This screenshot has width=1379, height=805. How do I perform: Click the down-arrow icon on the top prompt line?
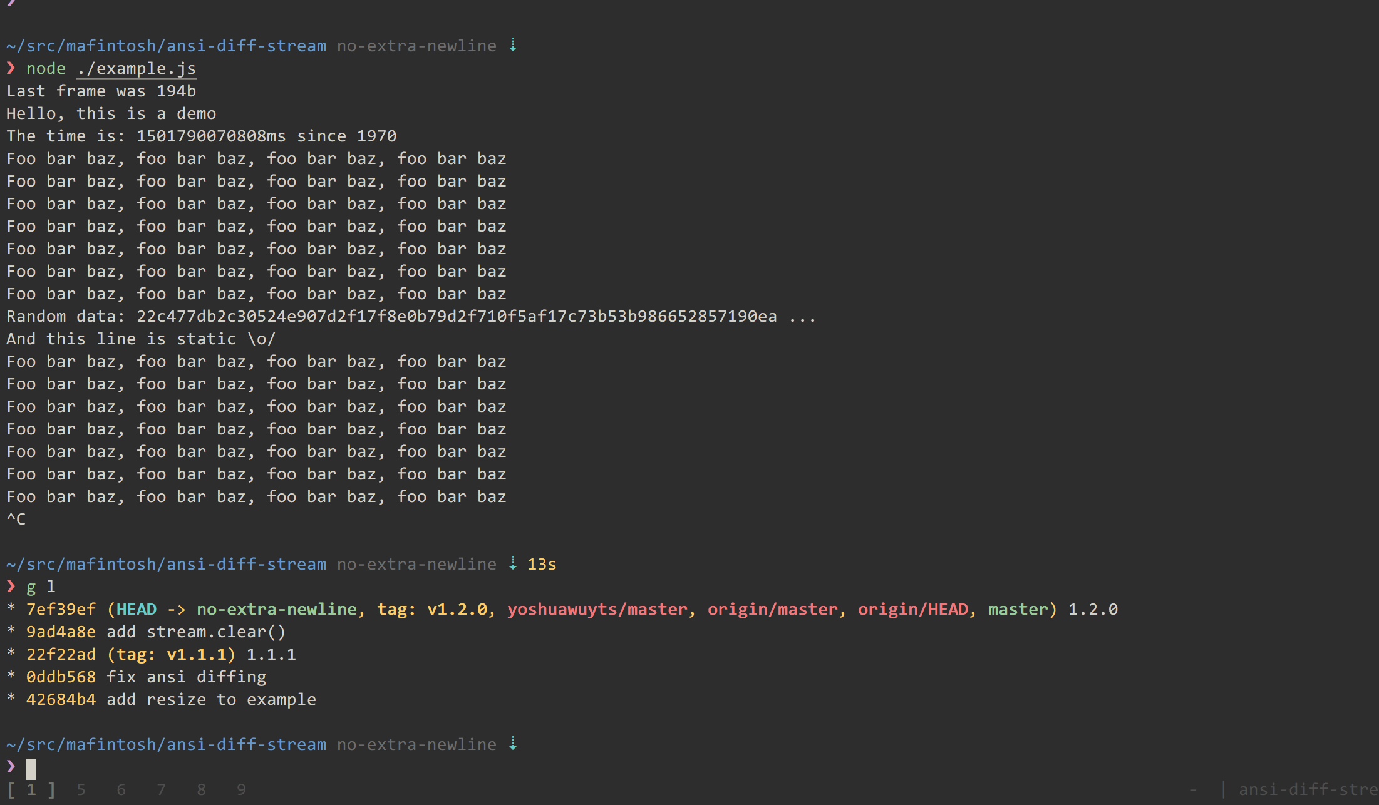point(513,45)
